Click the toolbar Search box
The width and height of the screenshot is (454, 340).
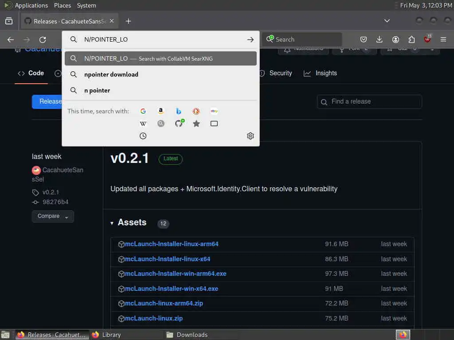click(x=302, y=39)
